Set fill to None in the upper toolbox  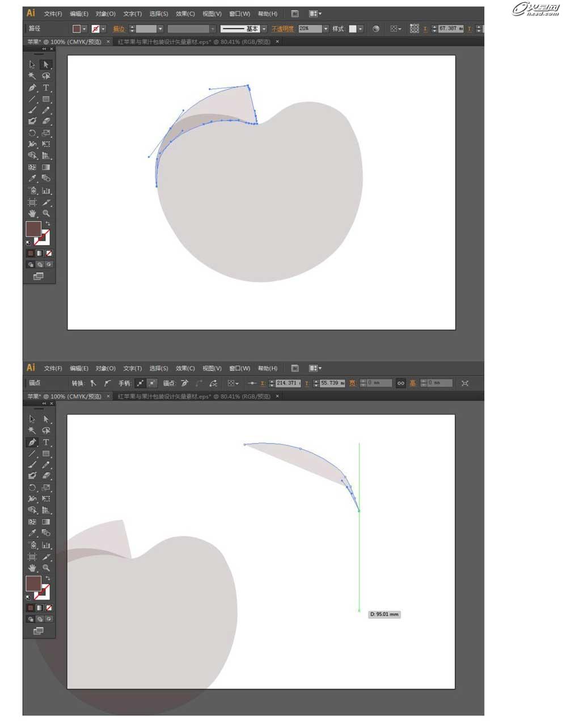pyautogui.click(x=49, y=254)
